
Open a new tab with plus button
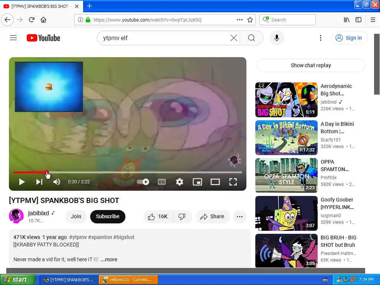[89, 6]
